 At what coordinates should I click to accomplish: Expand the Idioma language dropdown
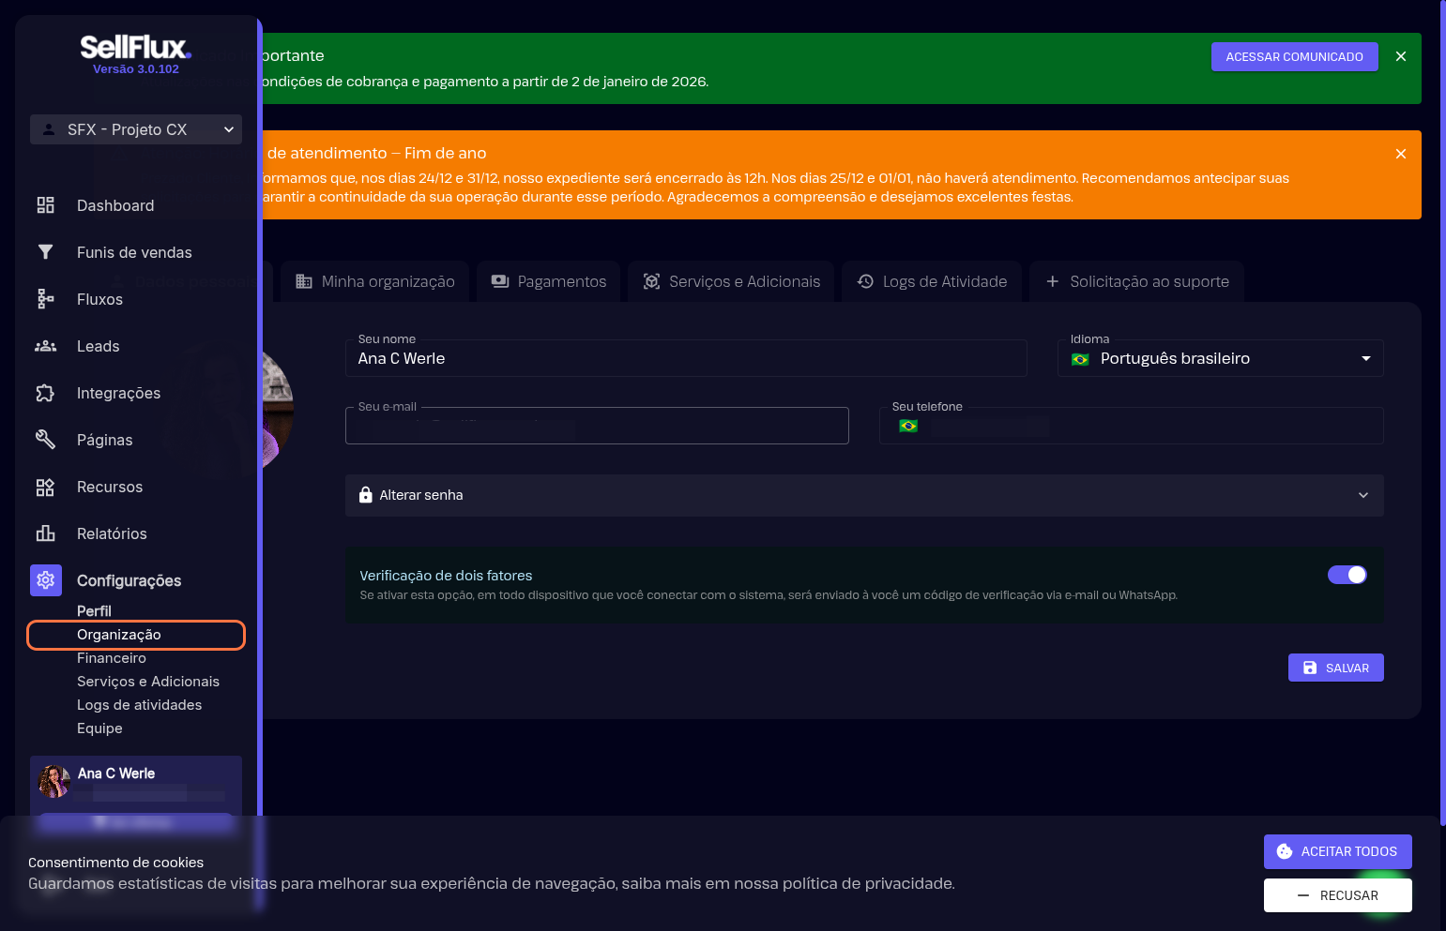1220,359
